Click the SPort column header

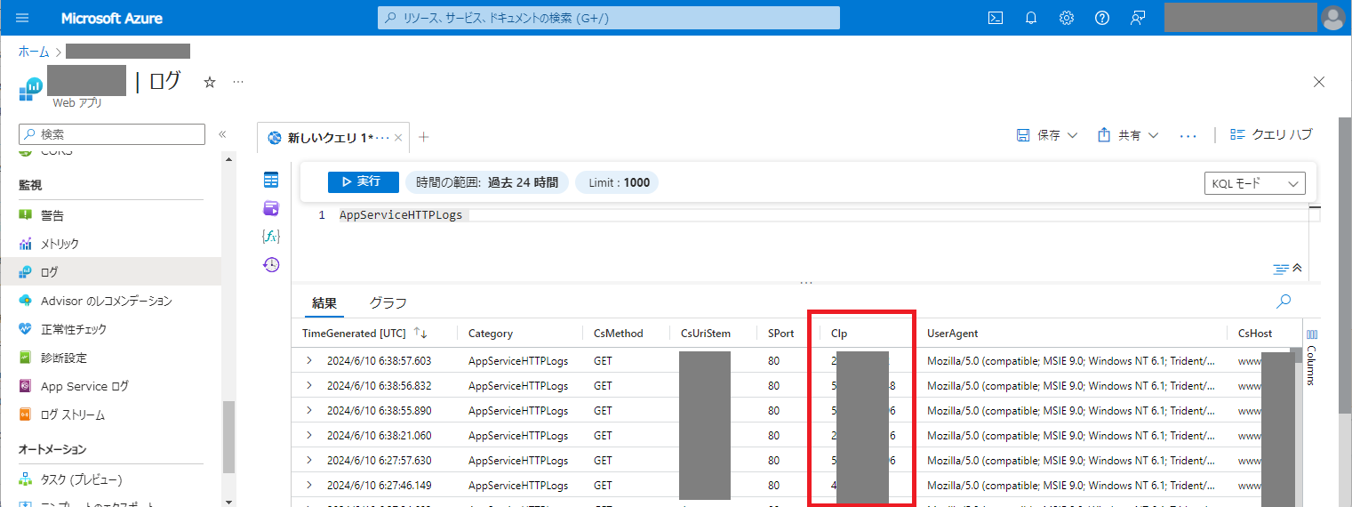pyautogui.click(x=782, y=334)
